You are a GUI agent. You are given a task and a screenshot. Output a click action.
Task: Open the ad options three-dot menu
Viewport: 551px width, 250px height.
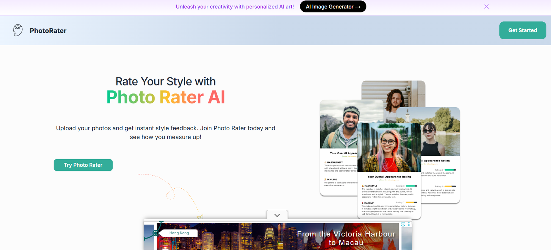(409, 224)
